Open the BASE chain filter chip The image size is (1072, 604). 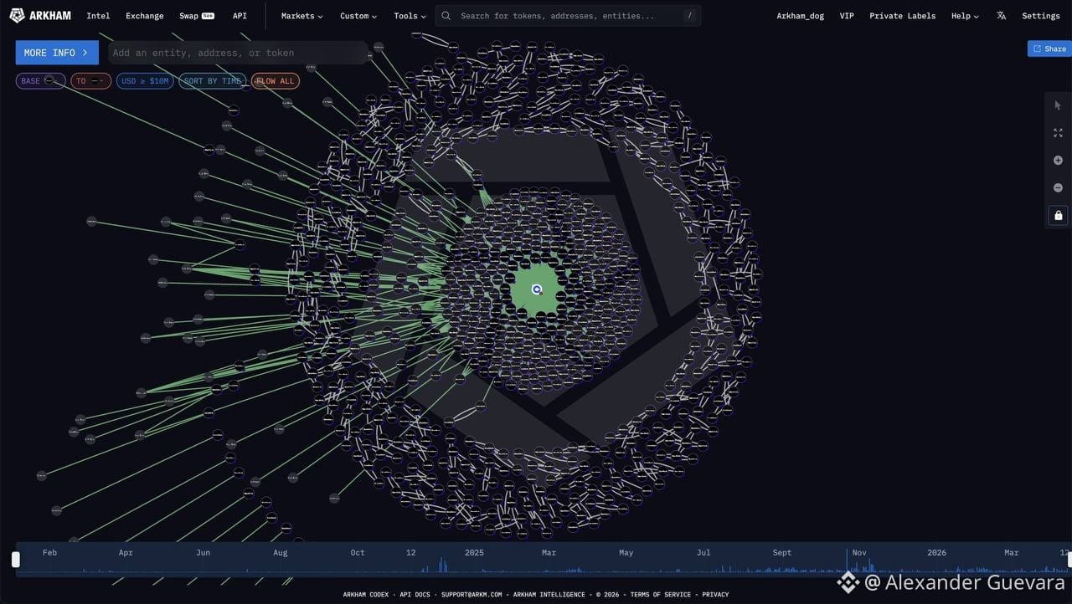pyautogui.click(x=40, y=81)
